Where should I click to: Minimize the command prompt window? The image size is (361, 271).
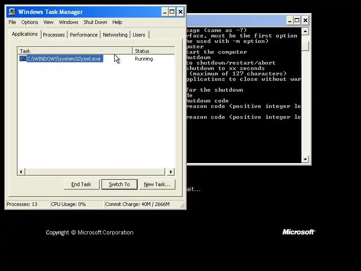pos(290,20)
